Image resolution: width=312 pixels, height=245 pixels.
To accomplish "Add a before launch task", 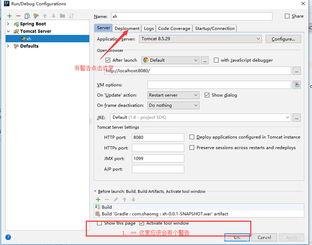I will (x=98, y=200).
